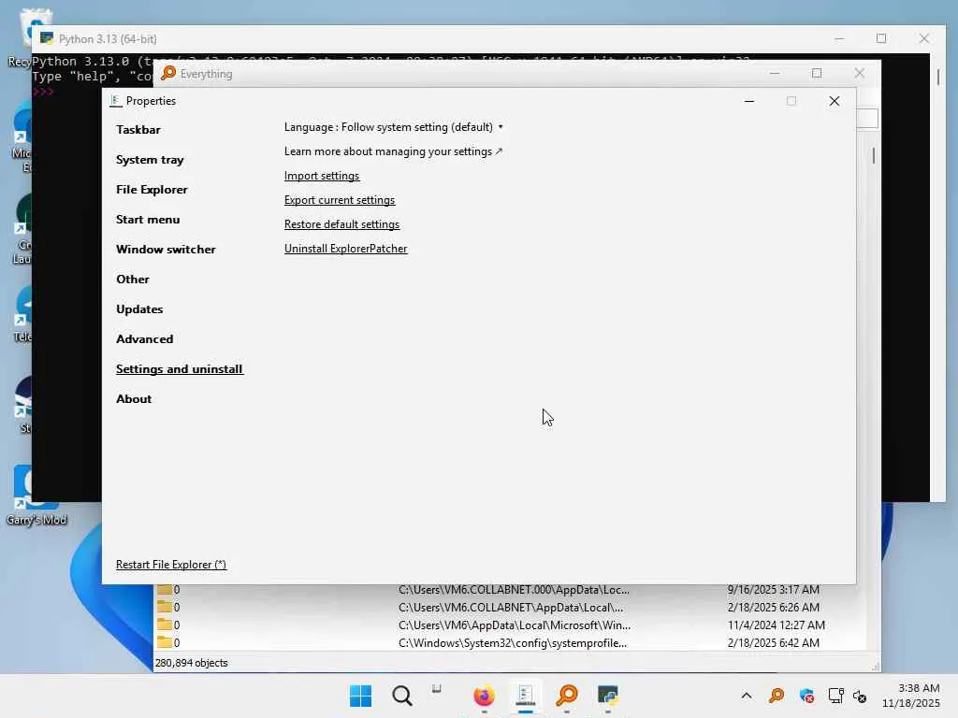Open the Start menu settings section
This screenshot has width=958, height=718.
[148, 219]
